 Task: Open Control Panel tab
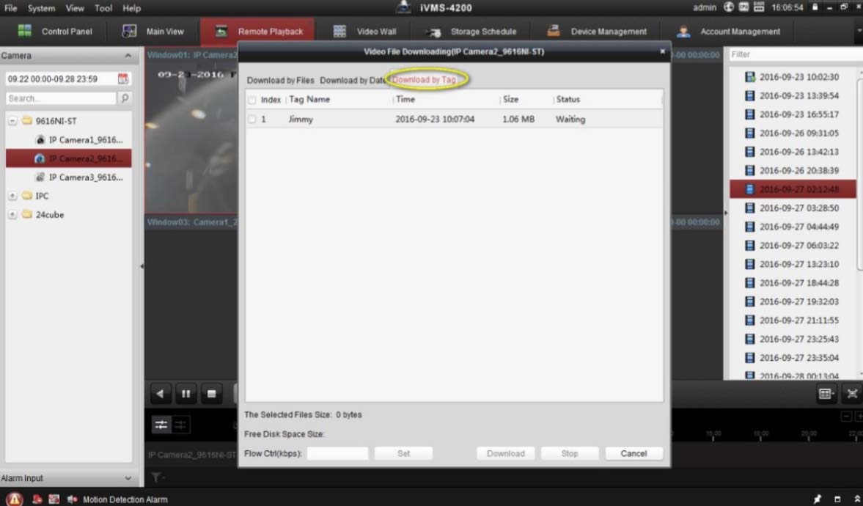(x=55, y=32)
